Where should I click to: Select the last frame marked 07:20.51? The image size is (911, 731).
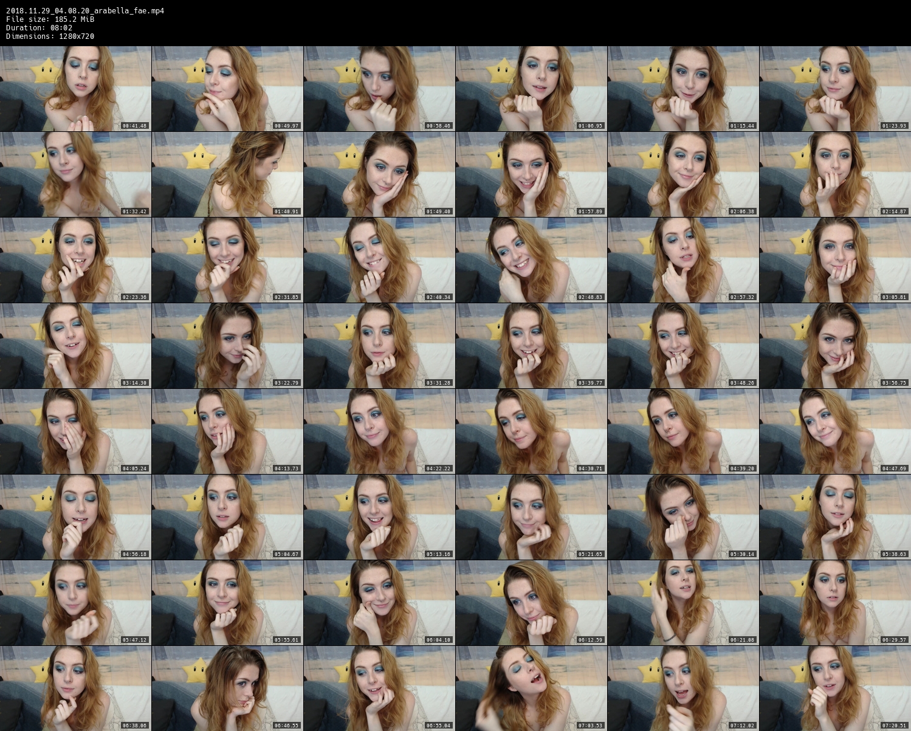coord(835,688)
